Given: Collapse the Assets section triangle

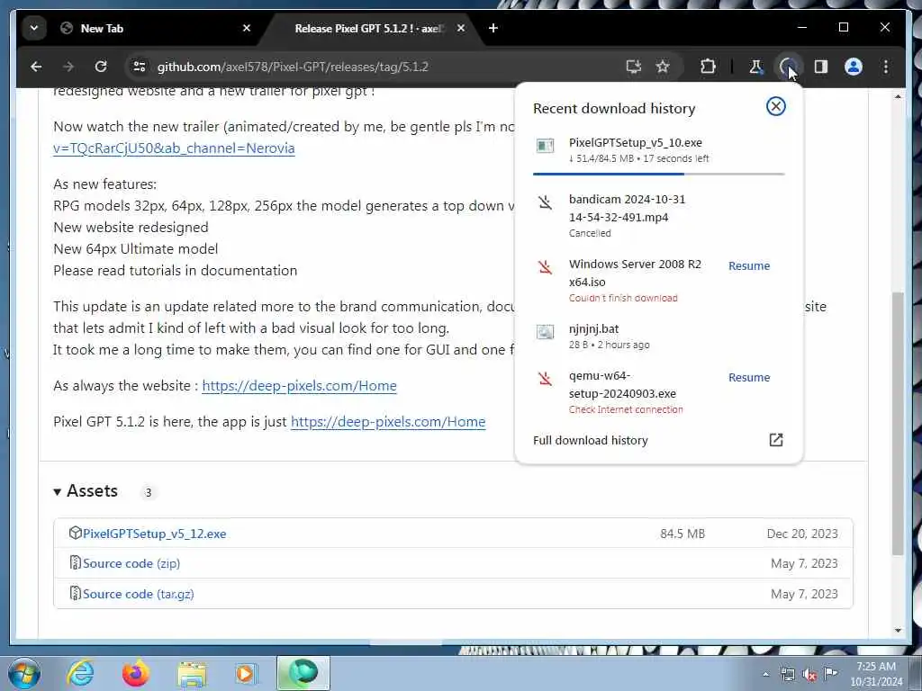Looking at the screenshot, I should point(57,492).
